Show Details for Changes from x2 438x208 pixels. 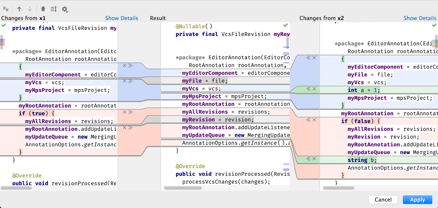tap(420, 18)
